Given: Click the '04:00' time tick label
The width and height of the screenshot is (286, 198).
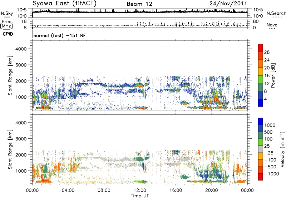Looking at the screenshot, I should 68,190.
